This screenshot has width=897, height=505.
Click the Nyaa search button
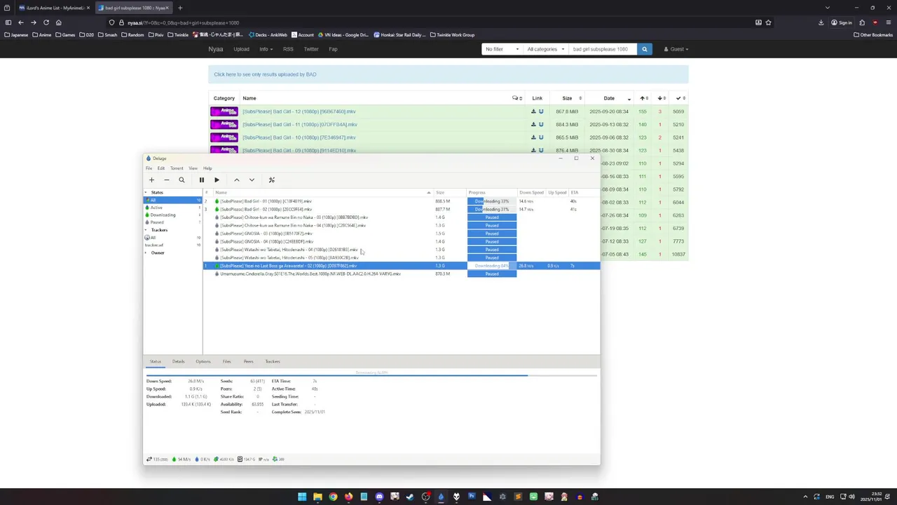pos(645,49)
